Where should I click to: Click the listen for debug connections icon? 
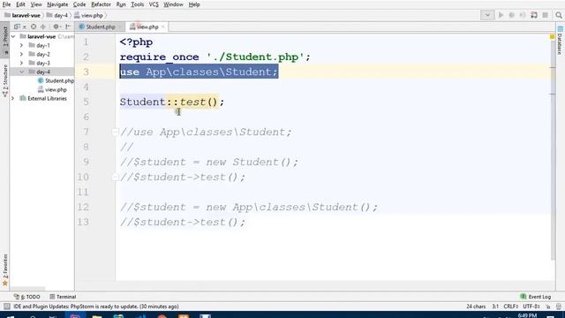(534, 15)
